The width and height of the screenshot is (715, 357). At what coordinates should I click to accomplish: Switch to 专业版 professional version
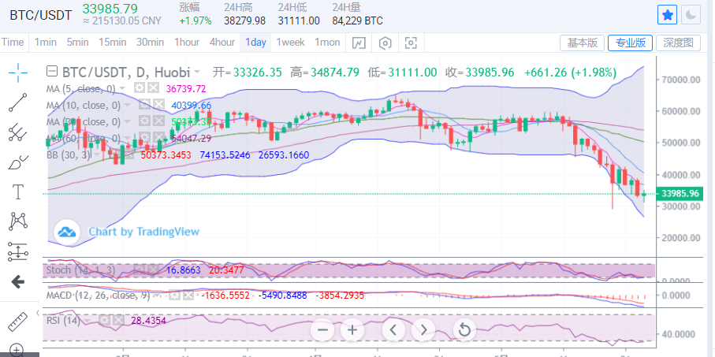tap(631, 43)
